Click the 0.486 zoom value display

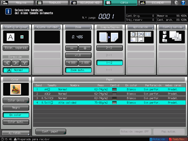coord(78,37)
